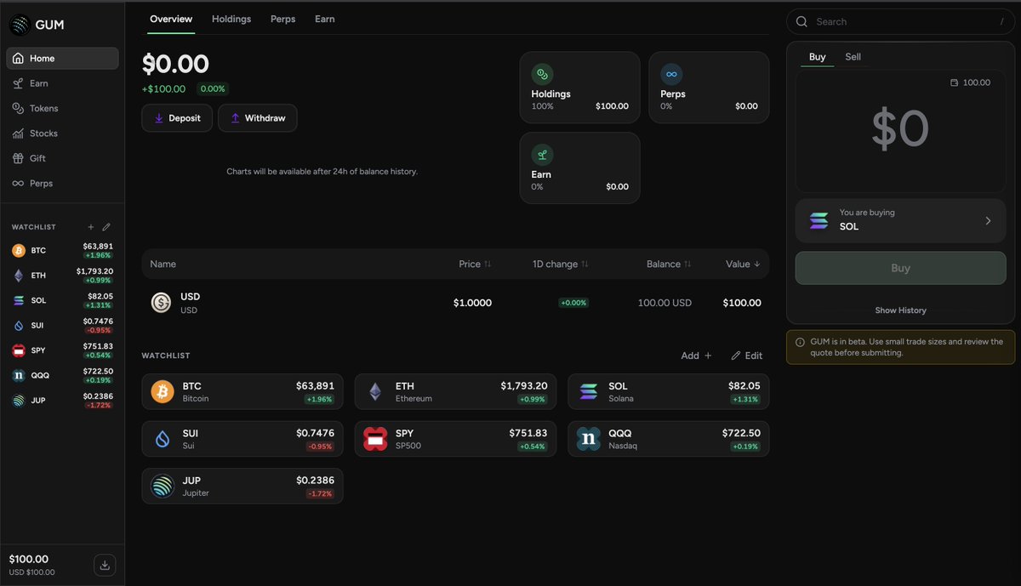
Task: Click the search magnifier icon
Action: pos(801,22)
